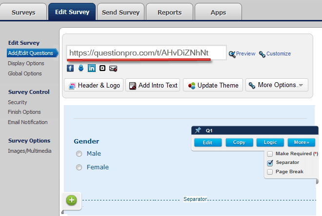Click the pin icon on Q1 panel
This screenshot has width=322, height=216.
tap(198, 130)
